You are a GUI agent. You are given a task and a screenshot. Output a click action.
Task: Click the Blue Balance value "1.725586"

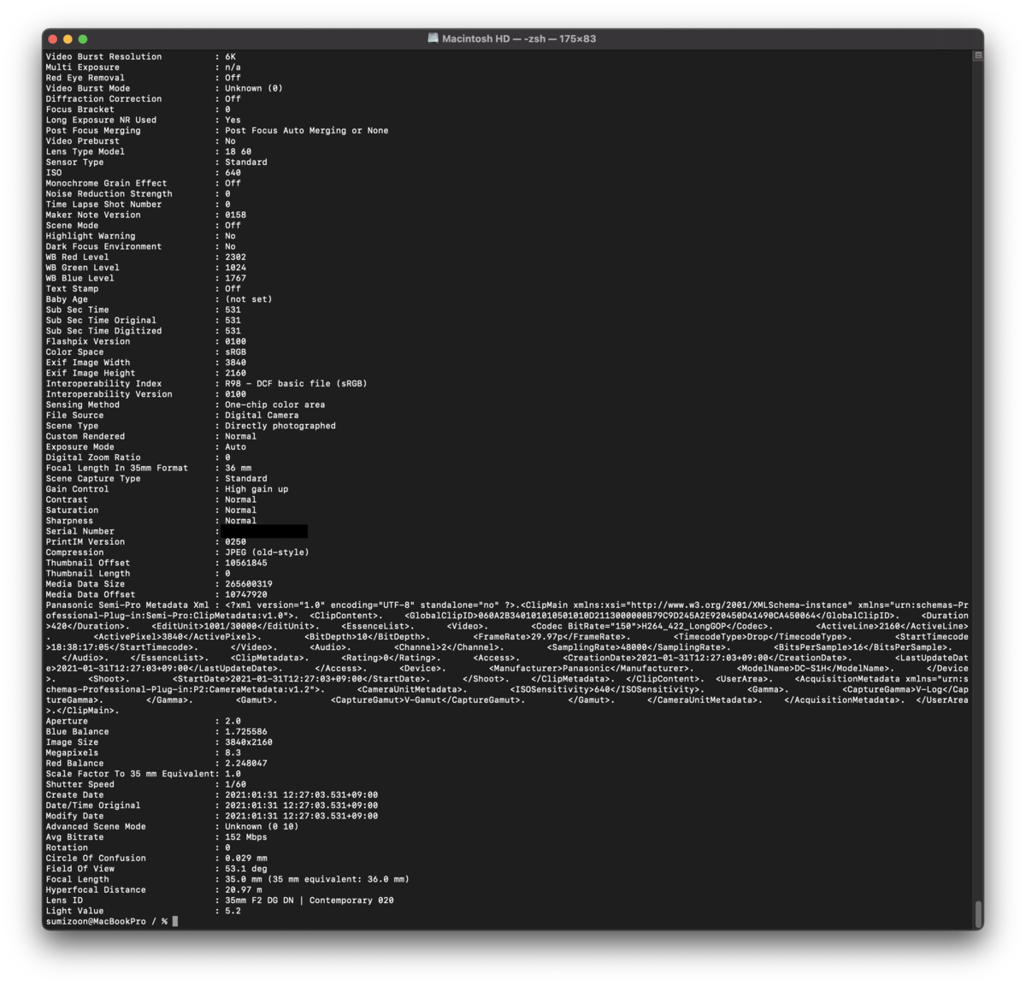[x=246, y=732]
